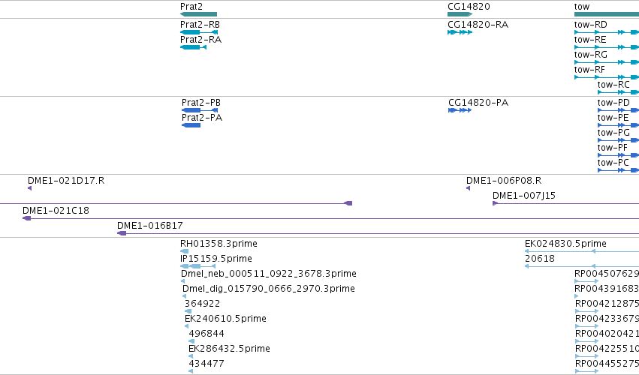
Task: Click the RP004391683 feature marker
Action: [576, 296]
